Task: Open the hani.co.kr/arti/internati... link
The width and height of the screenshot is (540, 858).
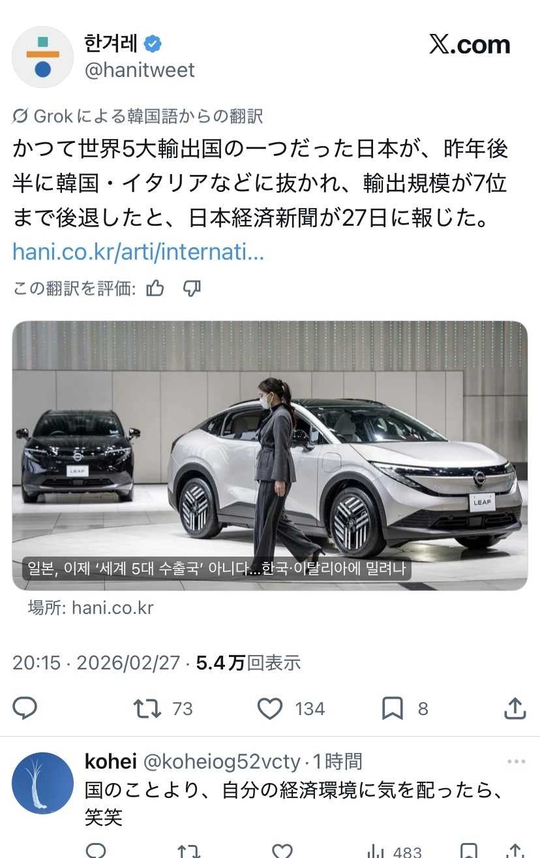Action: 138,252
